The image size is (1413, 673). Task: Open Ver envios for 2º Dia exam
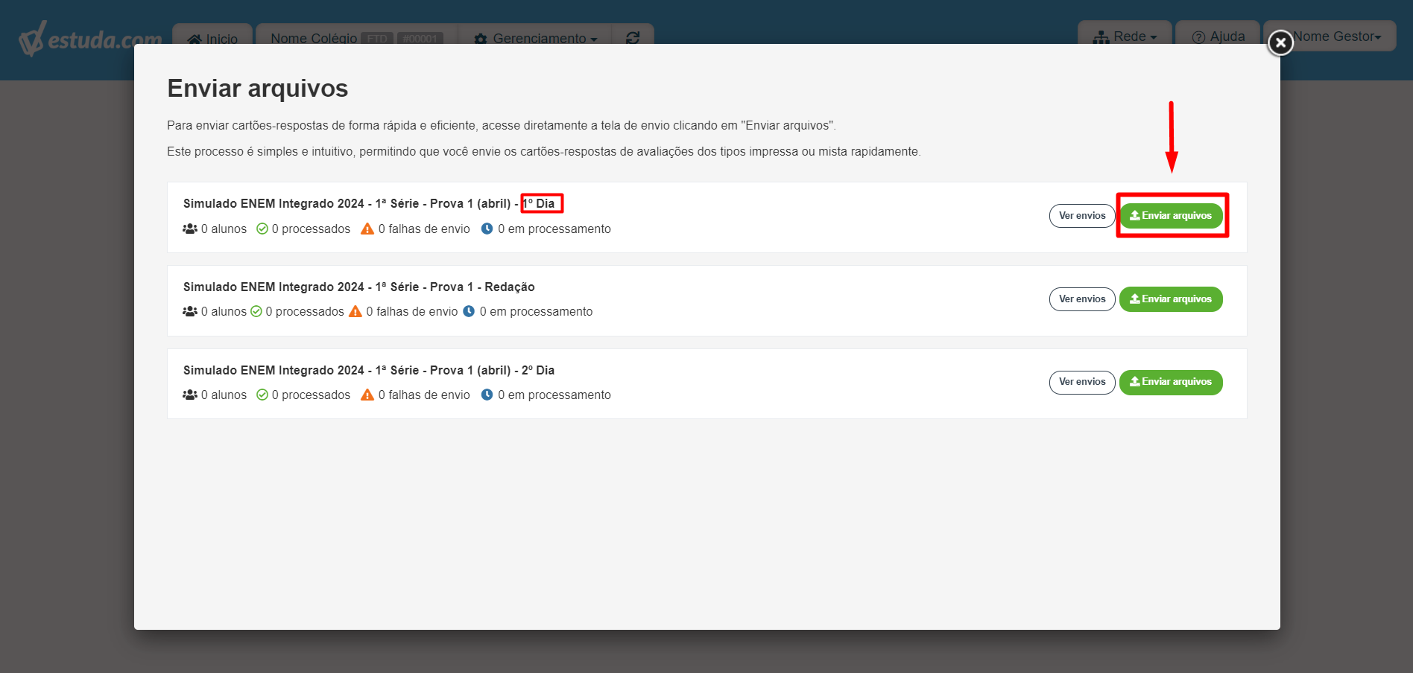[1082, 382]
